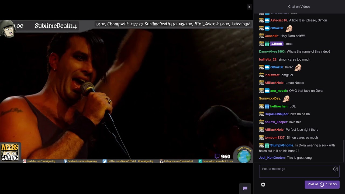Open ana_novak username
Screen dimensions: 345x194
coord(279,91)
